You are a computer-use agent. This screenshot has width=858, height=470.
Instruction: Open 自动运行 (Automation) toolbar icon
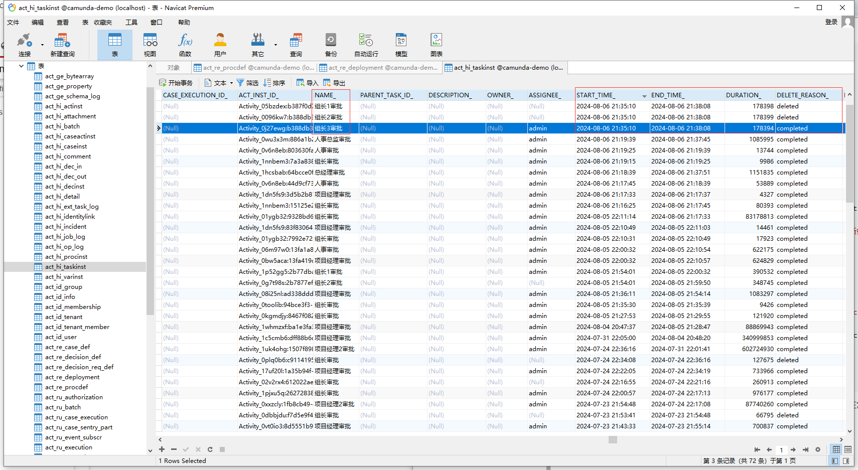point(366,45)
